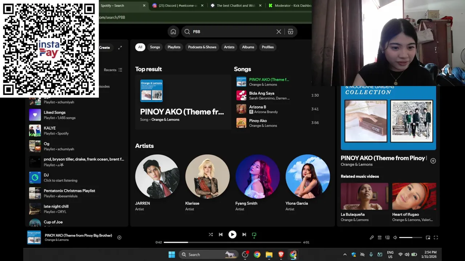
Task: Switch to The best ChatBot tab
Action: [236, 5]
